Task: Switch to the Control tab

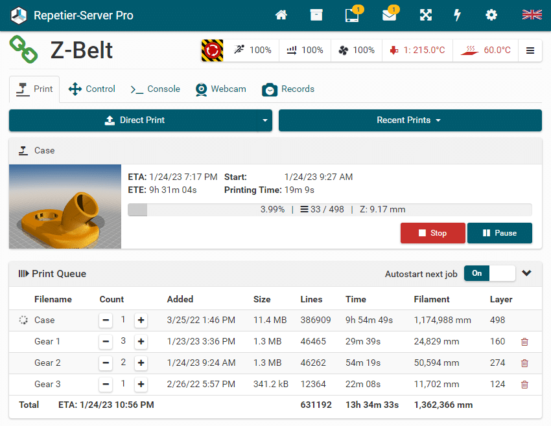Action: [x=91, y=89]
